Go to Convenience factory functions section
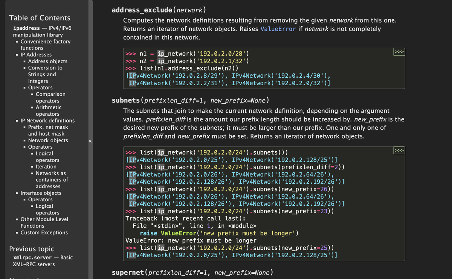 tap(45, 45)
